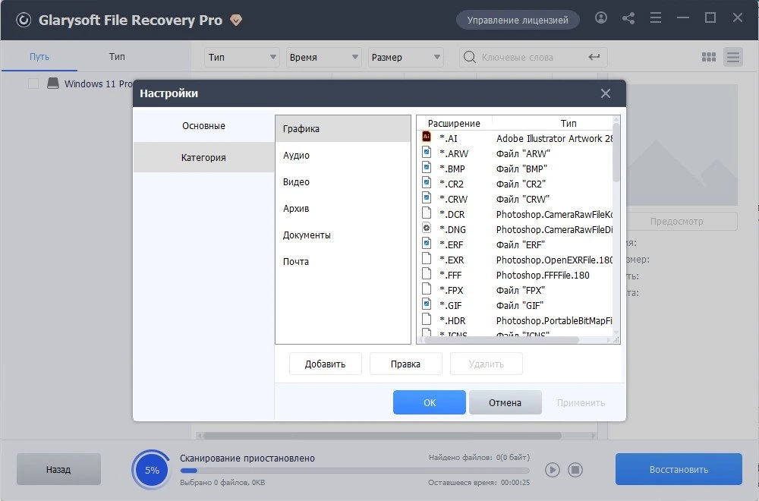Click the blank file icon beside *.HDR
This screenshot has width=759, height=501.
[x=427, y=320]
